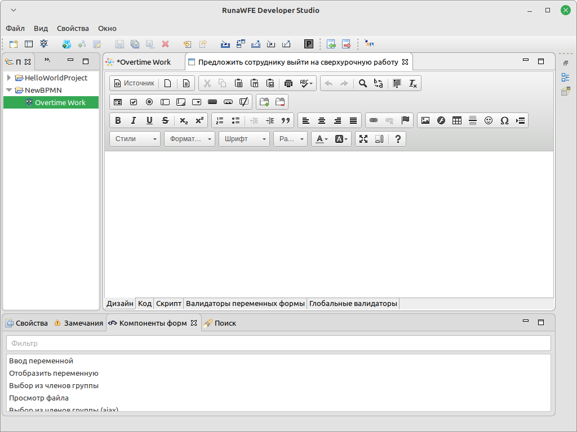
Task: Click the Source (Источник) button
Action: click(x=134, y=83)
